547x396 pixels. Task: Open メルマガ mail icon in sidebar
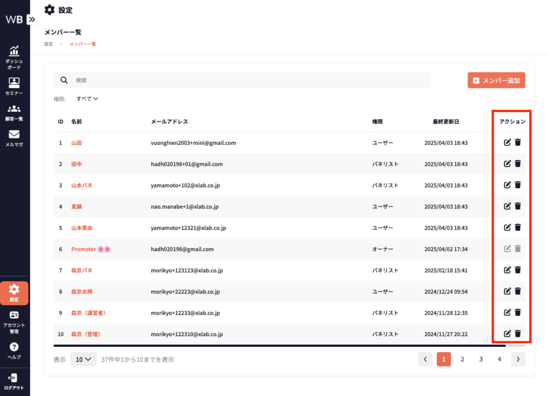click(14, 137)
